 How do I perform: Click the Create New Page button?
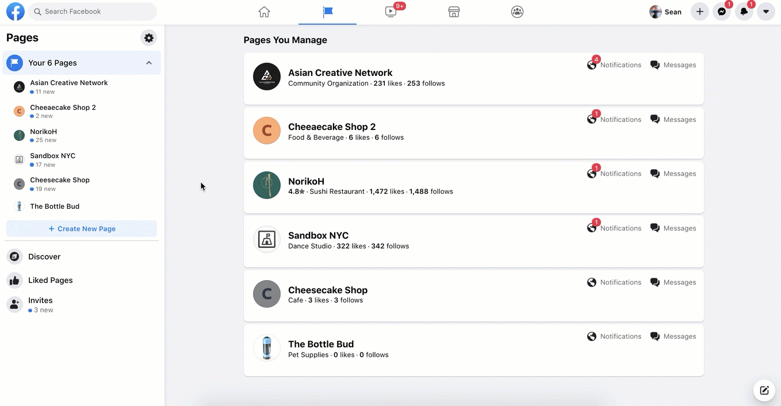82,229
